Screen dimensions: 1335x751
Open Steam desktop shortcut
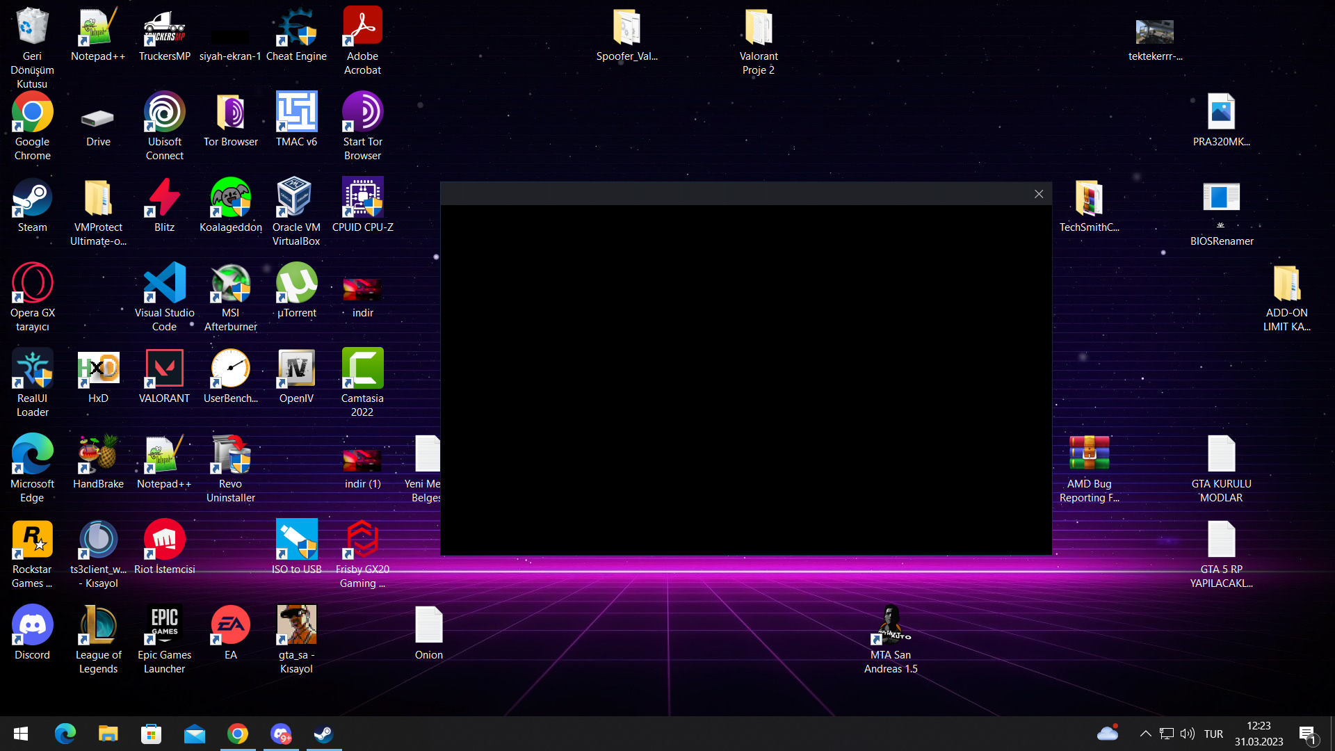[x=32, y=205]
